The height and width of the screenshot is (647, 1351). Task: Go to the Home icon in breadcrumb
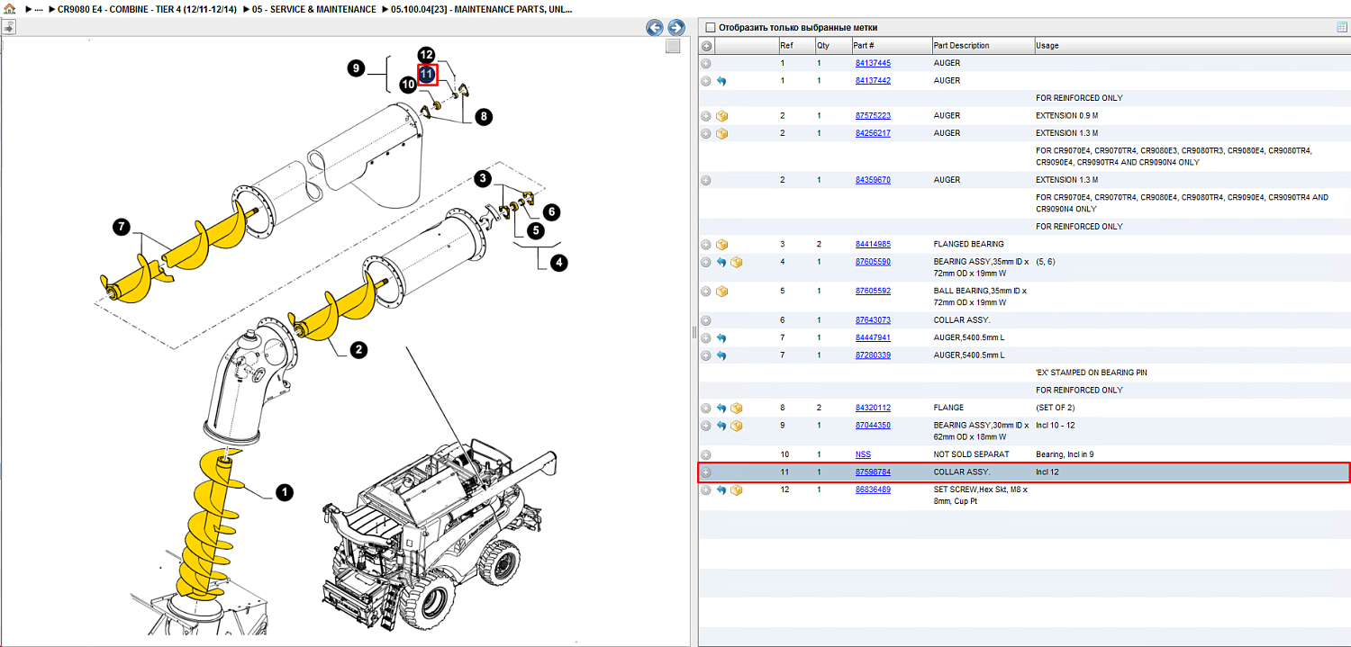(10, 9)
